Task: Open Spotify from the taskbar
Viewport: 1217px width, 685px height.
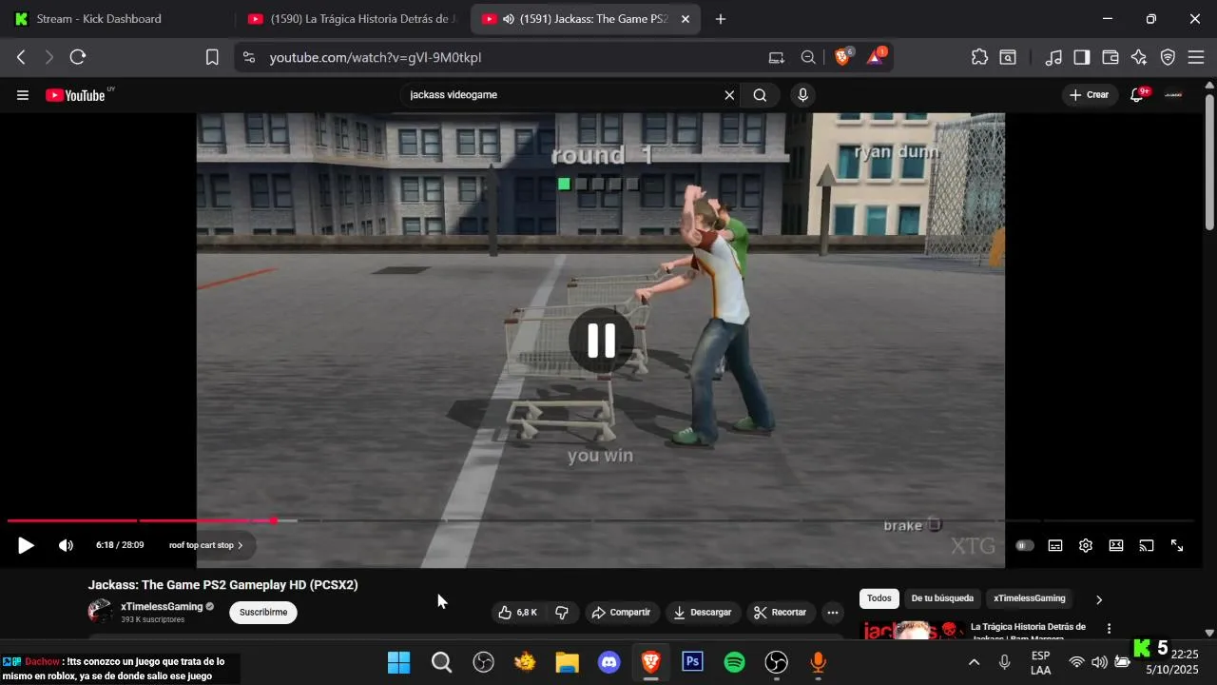Action: [x=734, y=662]
